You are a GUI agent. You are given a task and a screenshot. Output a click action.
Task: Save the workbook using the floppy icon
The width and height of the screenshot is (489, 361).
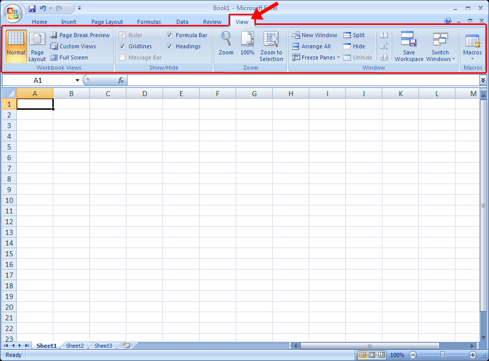(32, 9)
